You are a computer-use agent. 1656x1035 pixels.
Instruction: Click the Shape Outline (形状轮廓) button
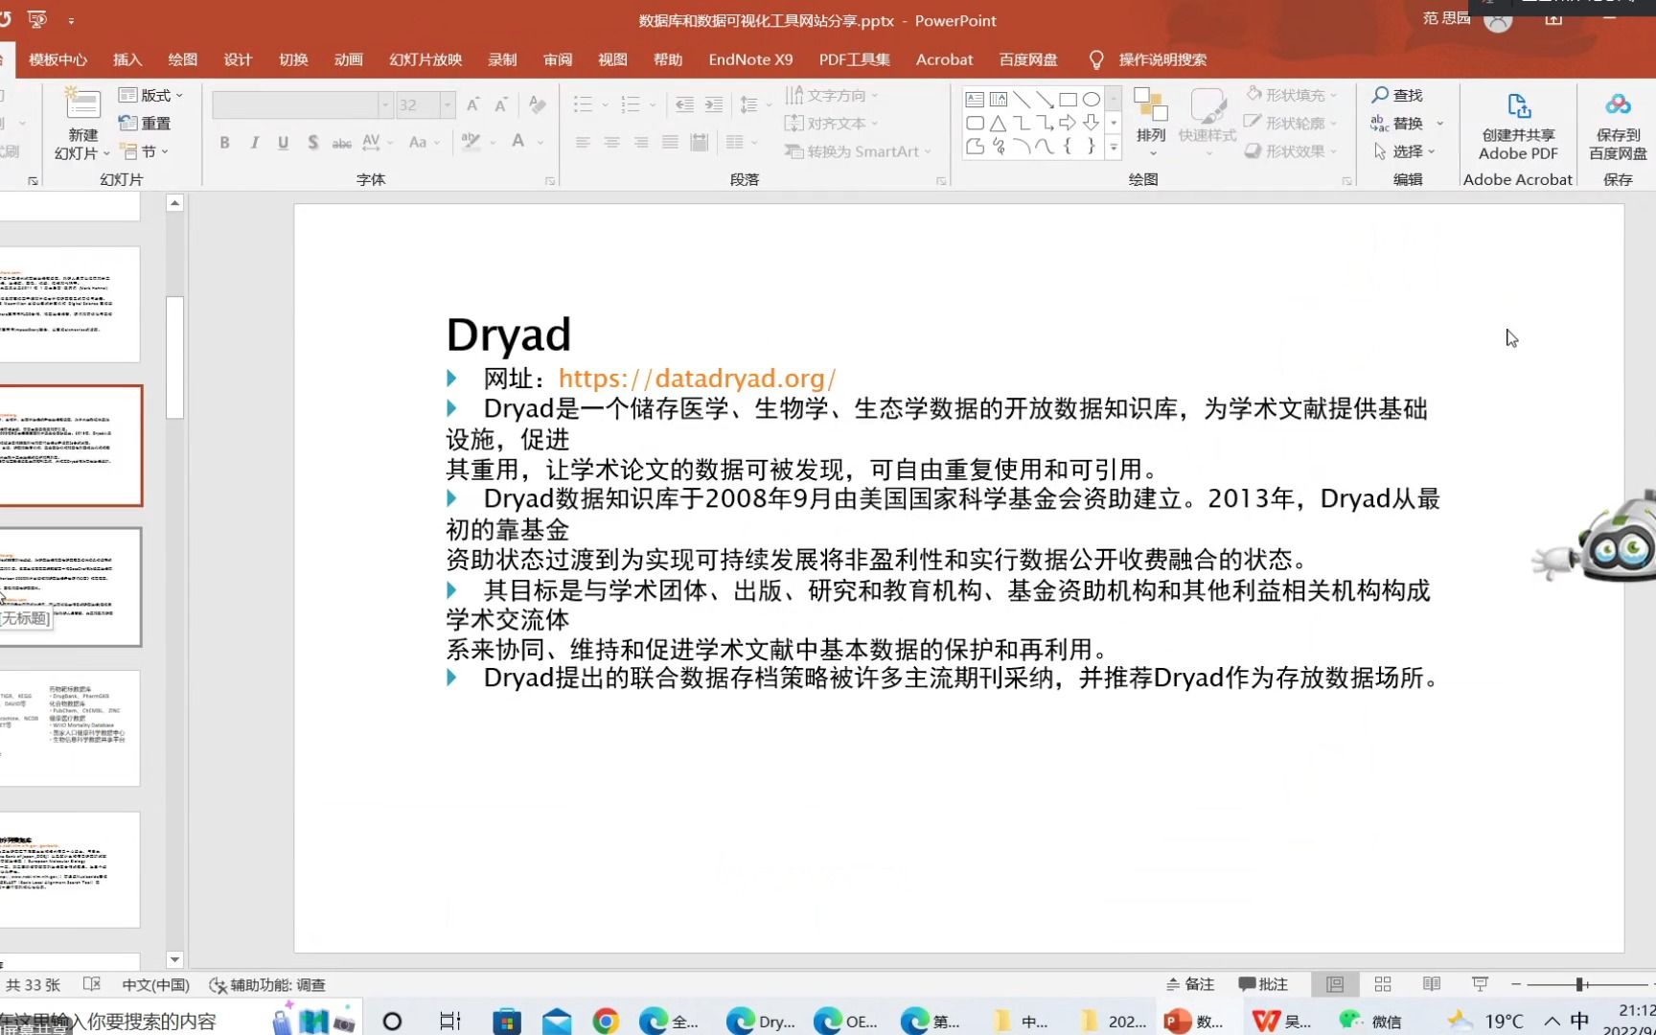click(1292, 123)
